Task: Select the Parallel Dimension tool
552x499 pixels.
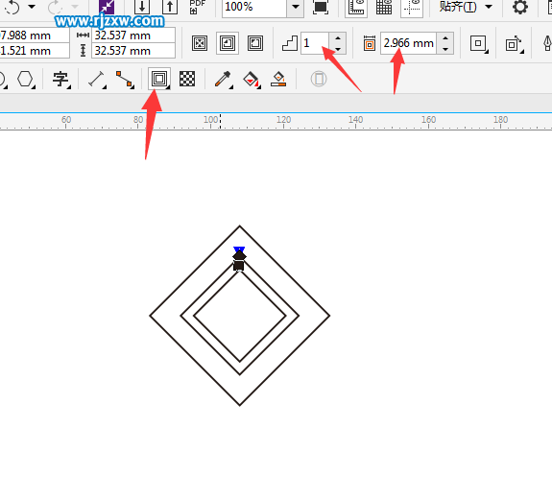Action: point(97,79)
